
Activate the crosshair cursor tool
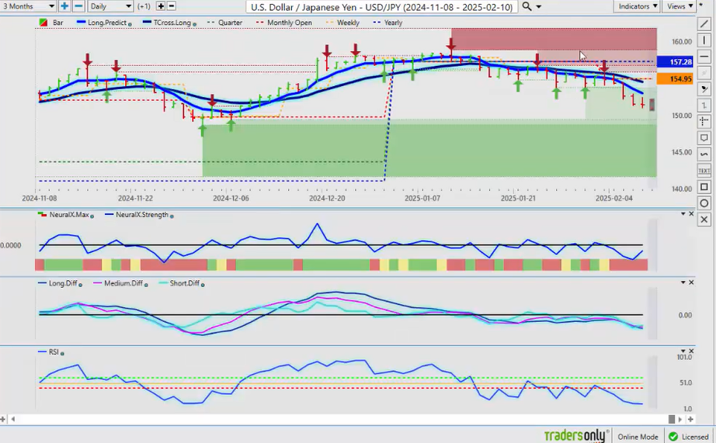pos(704,122)
